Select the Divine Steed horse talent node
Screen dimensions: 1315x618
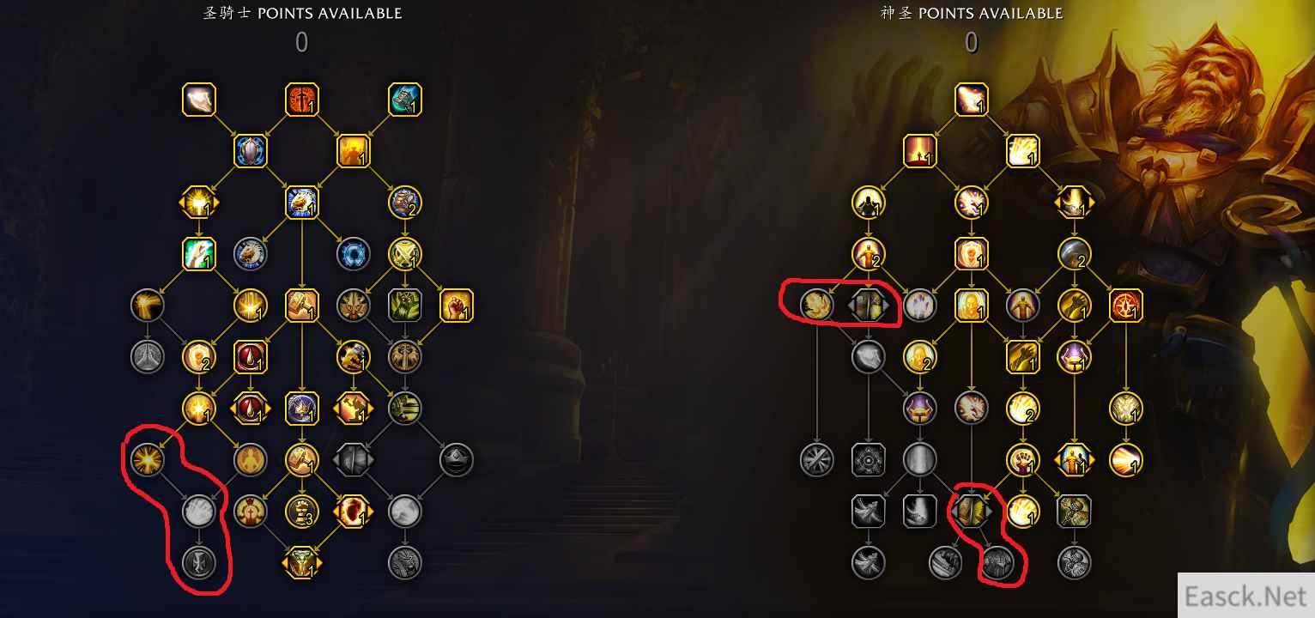pos(302,203)
